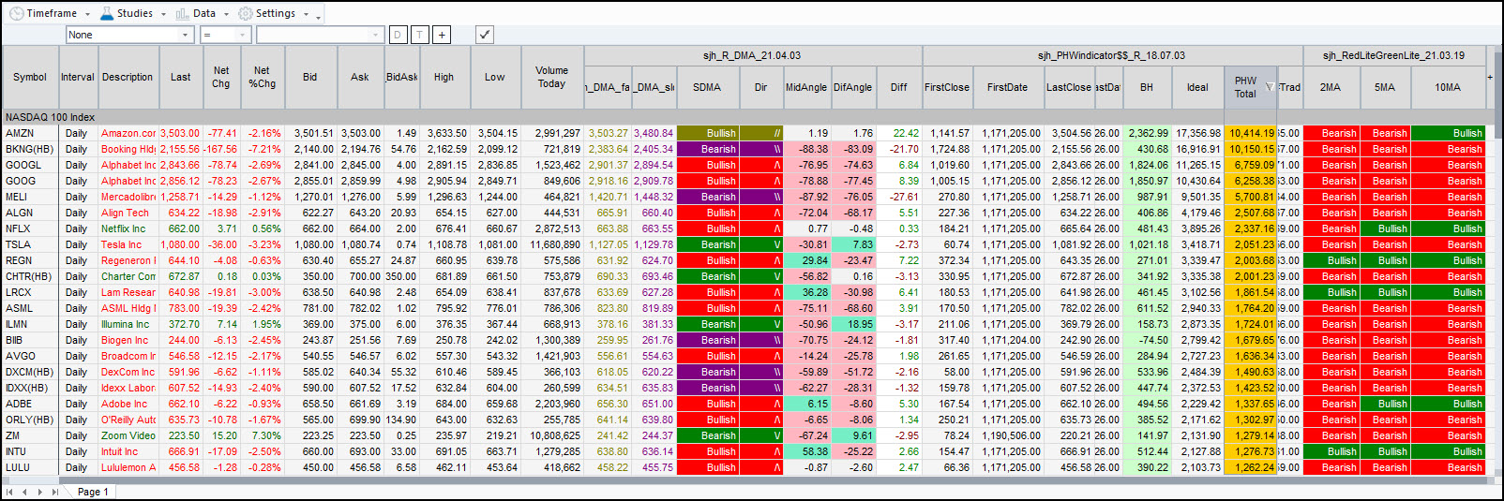Click the 2,362.99 BH cell
The width and height of the screenshot is (1504, 501).
1147,133
